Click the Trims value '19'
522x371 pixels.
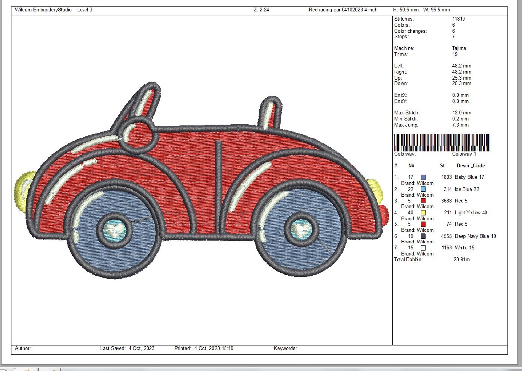click(455, 54)
